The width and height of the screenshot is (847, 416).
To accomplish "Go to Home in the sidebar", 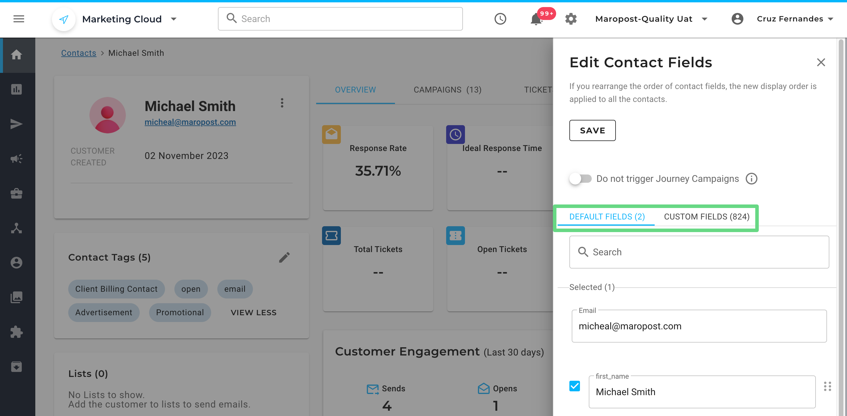I will point(16,55).
